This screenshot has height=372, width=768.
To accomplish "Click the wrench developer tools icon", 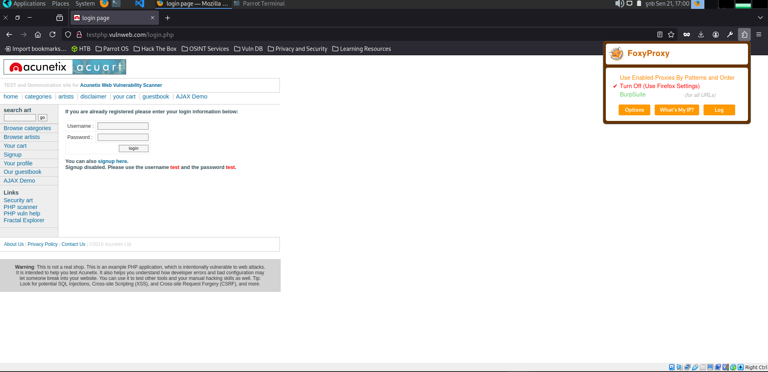I will (x=730, y=35).
